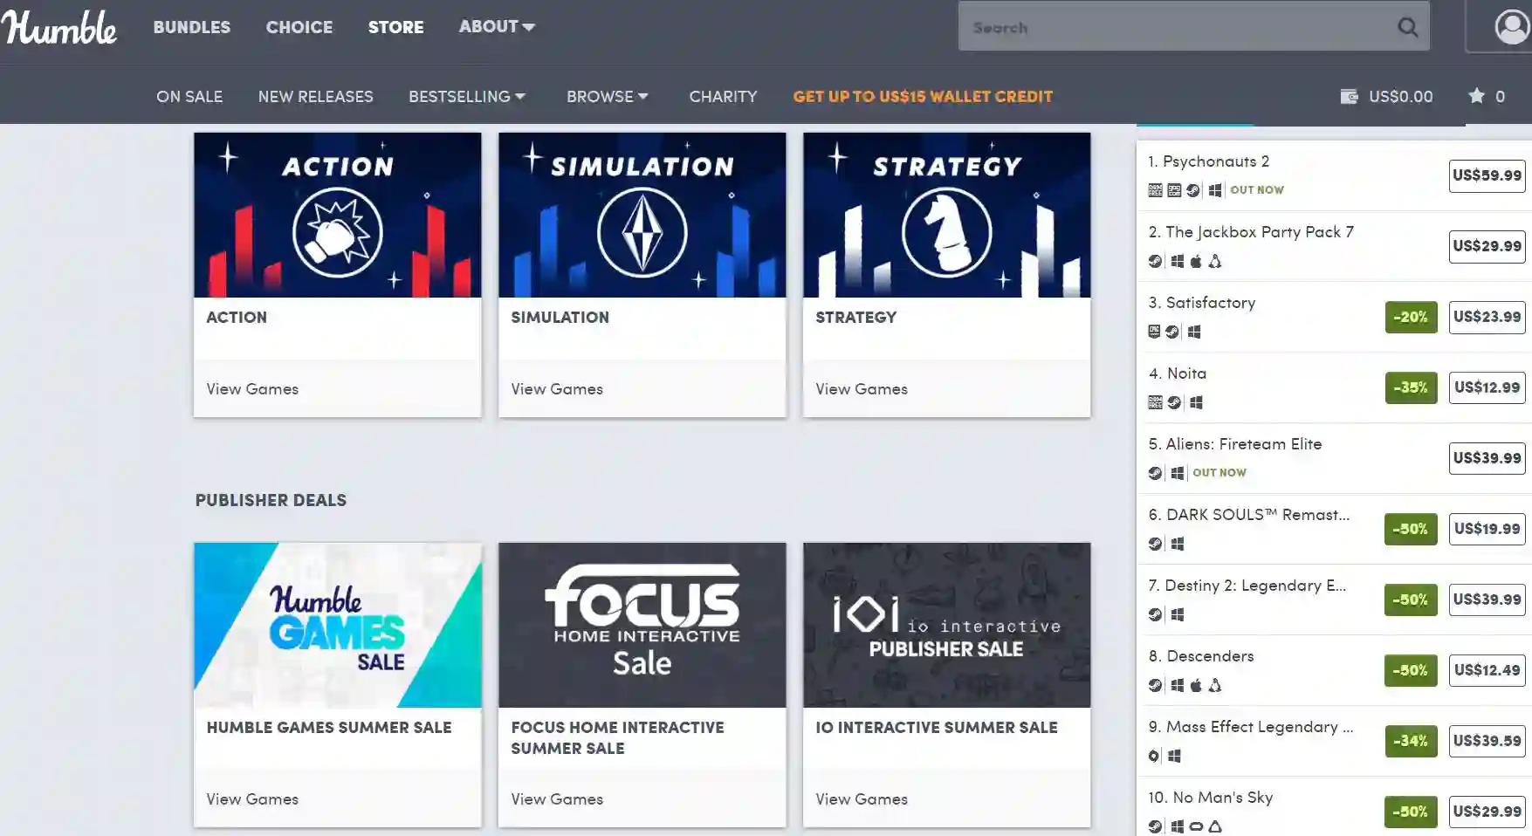Click the Linux icon under Descenders
The height and width of the screenshot is (836, 1532).
coord(1215,685)
